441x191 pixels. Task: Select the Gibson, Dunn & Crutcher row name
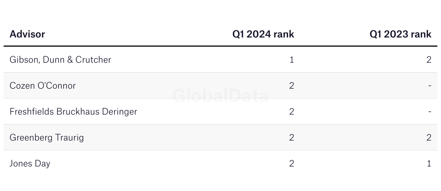pyautogui.click(x=60, y=60)
